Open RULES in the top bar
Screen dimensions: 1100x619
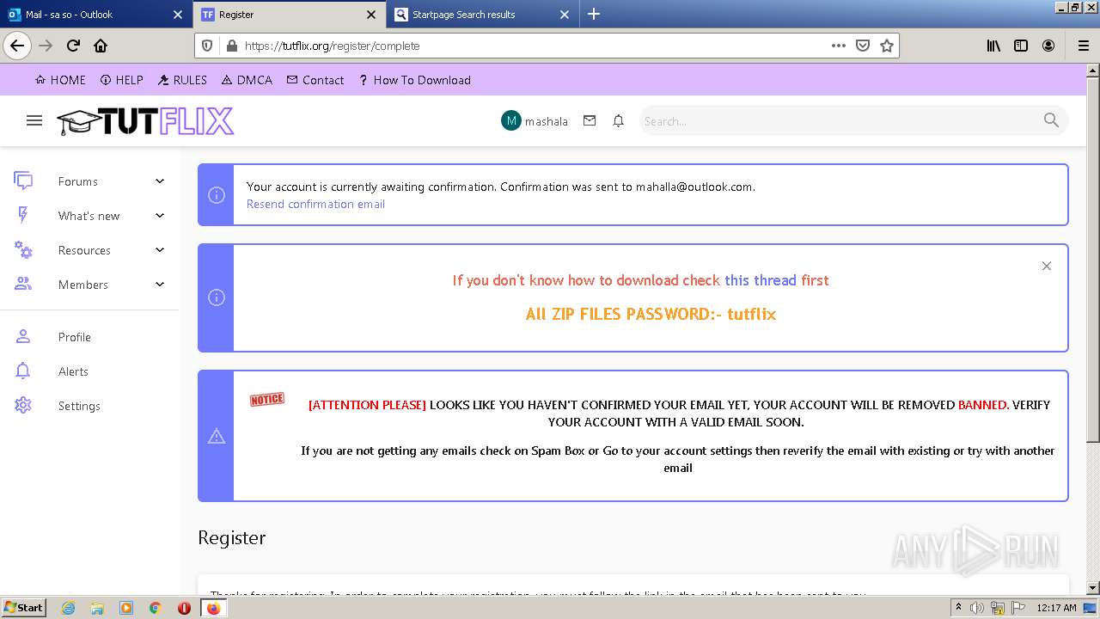[182, 80]
